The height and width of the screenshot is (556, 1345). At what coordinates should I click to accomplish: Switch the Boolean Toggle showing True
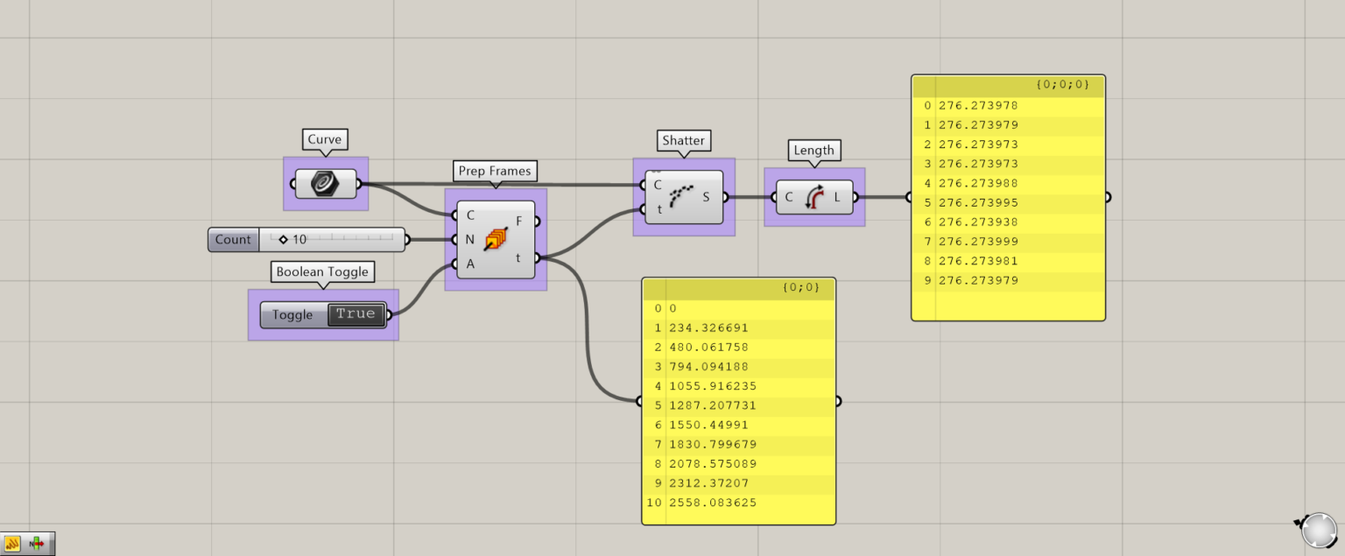coord(356,314)
